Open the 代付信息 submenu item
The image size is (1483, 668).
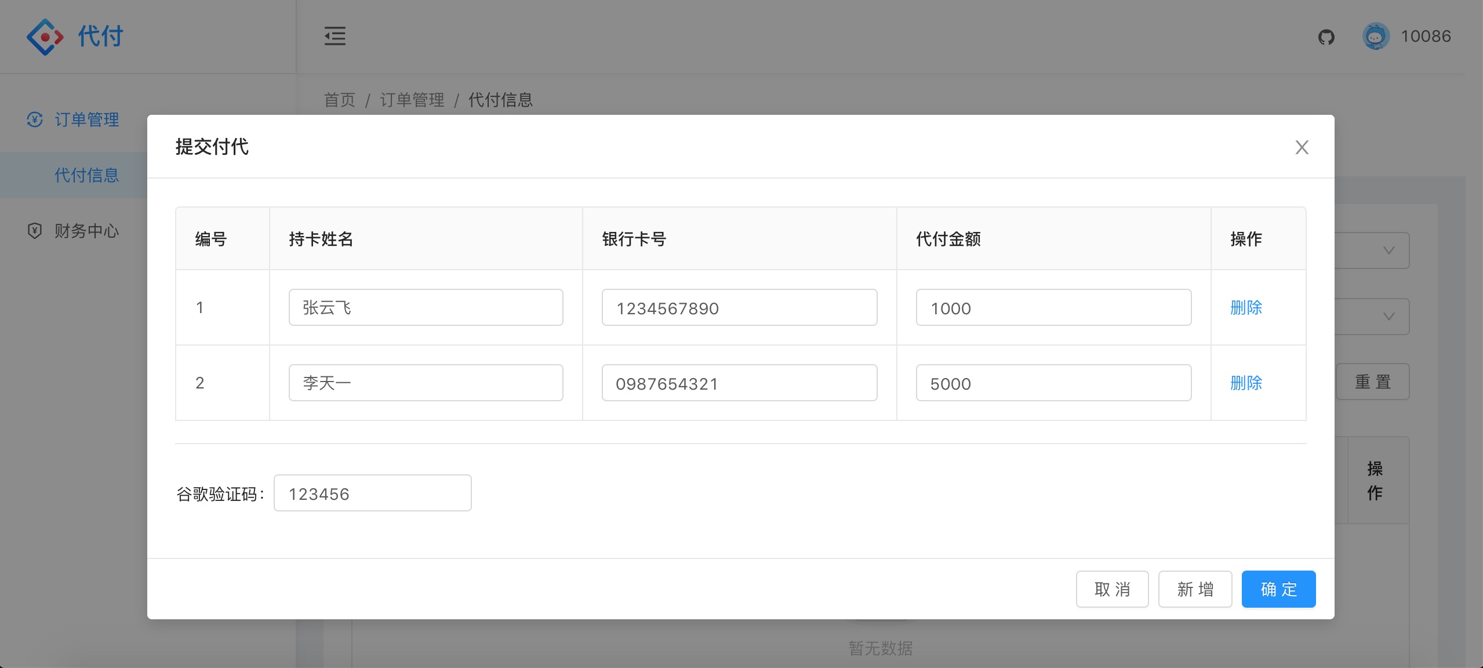click(86, 175)
